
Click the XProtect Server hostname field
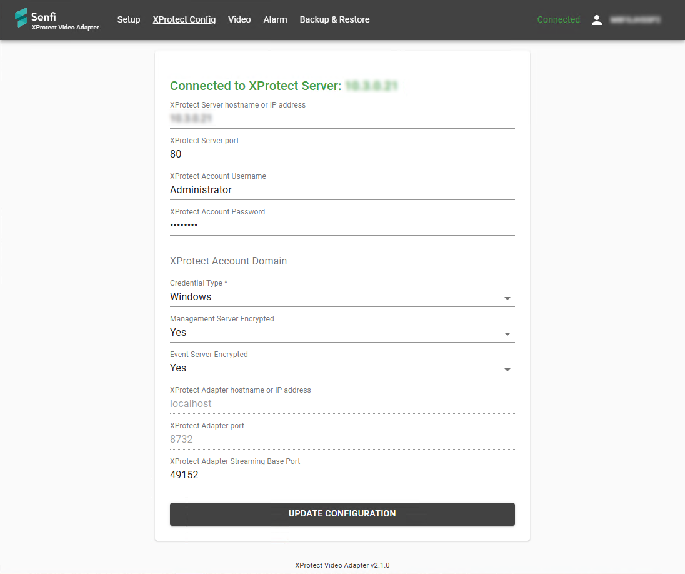[x=342, y=118]
